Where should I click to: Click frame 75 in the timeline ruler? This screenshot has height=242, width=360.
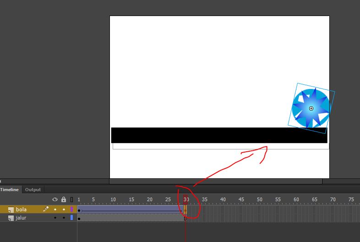click(351, 199)
